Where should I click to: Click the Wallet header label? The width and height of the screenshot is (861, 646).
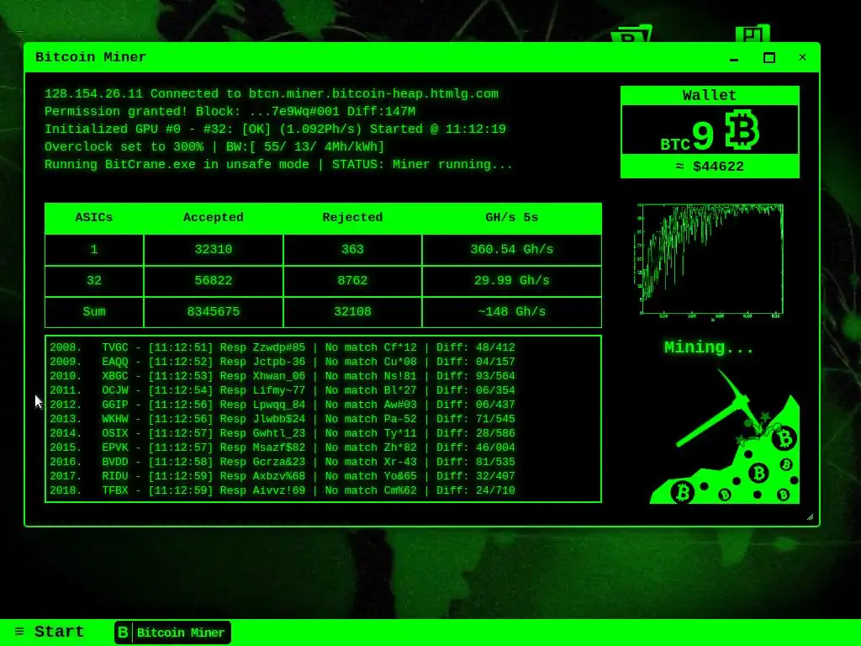click(x=710, y=95)
